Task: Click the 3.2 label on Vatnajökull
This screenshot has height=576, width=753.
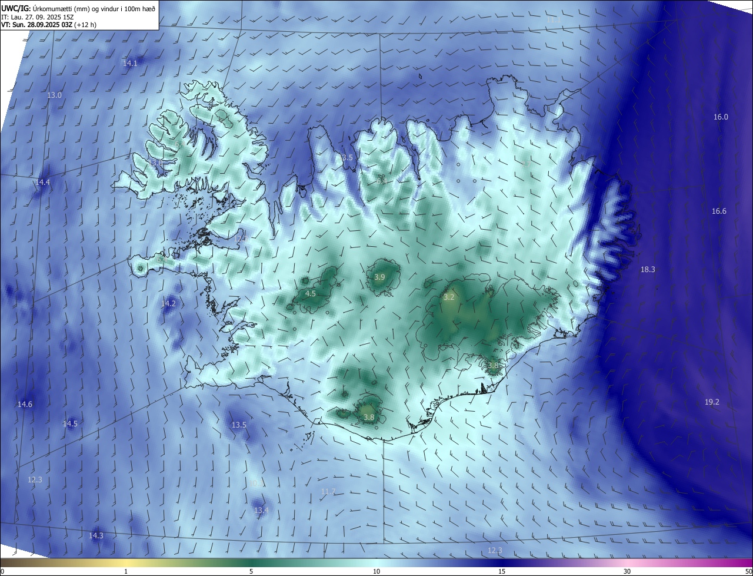Action: point(449,297)
